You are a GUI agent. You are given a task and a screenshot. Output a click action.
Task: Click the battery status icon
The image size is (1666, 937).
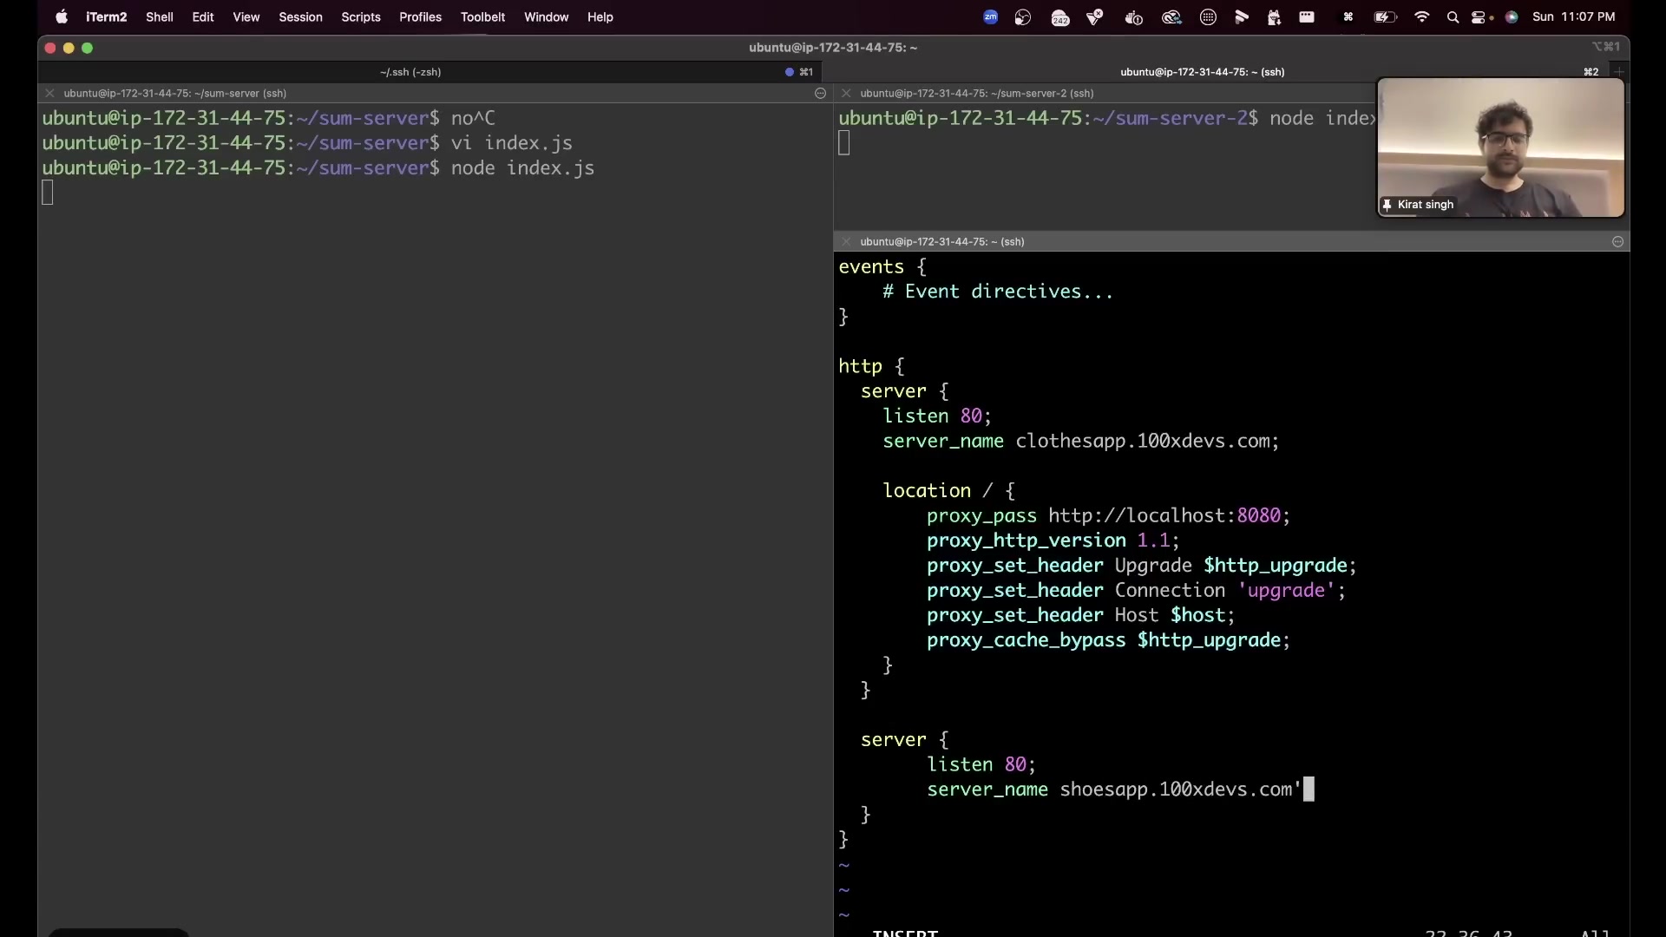[x=1385, y=16]
